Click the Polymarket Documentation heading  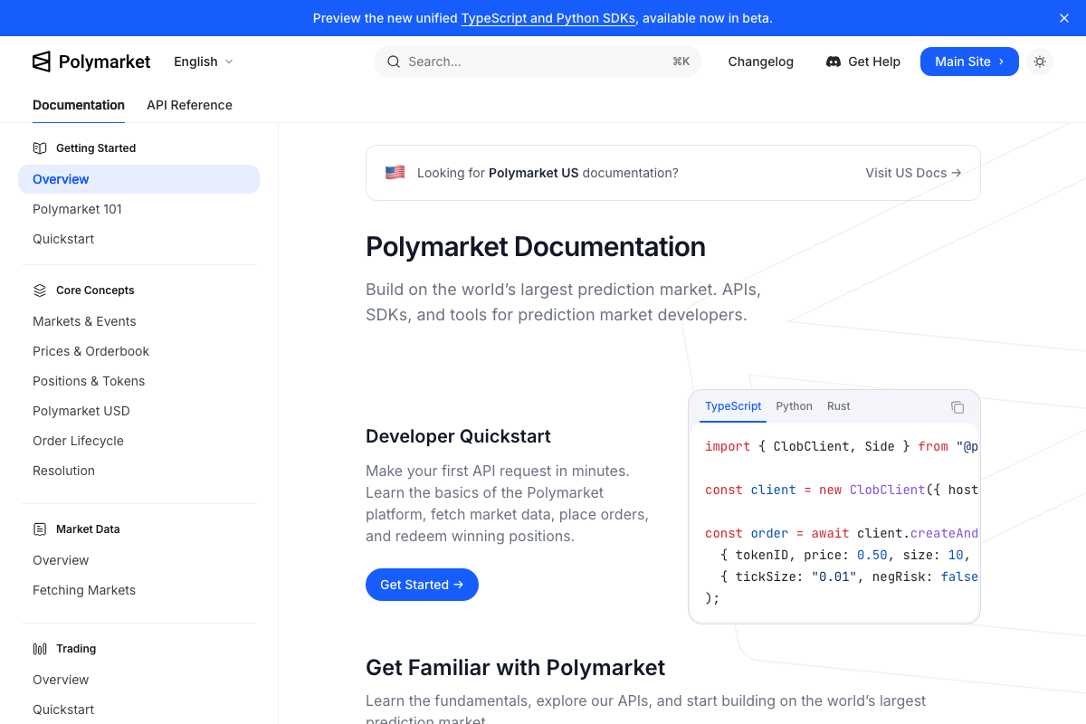[x=536, y=246]
